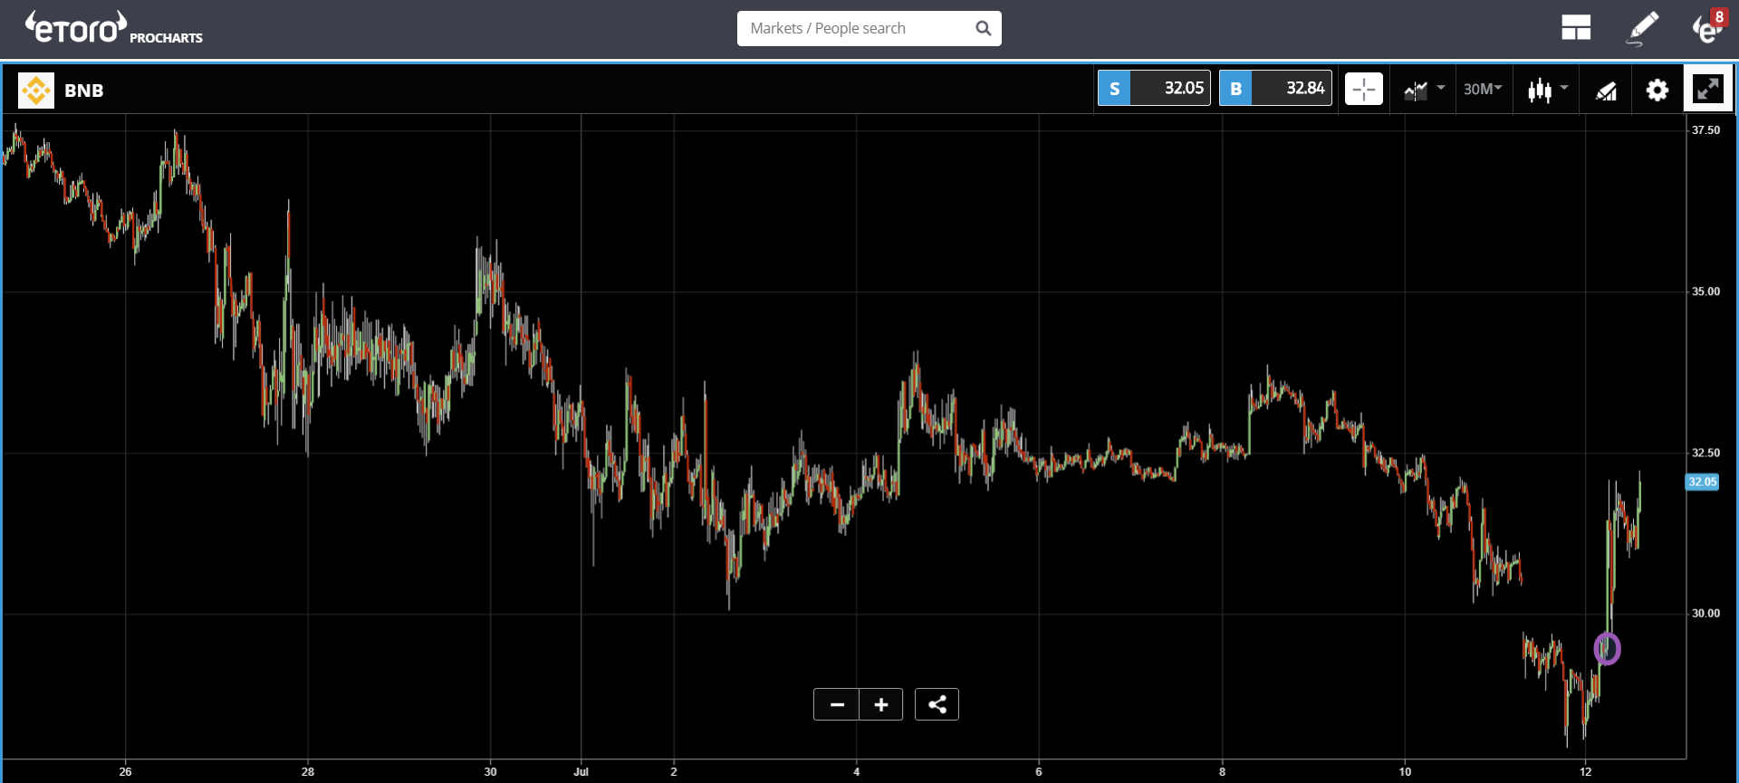Click the search magnifier icon

[983, 28]
